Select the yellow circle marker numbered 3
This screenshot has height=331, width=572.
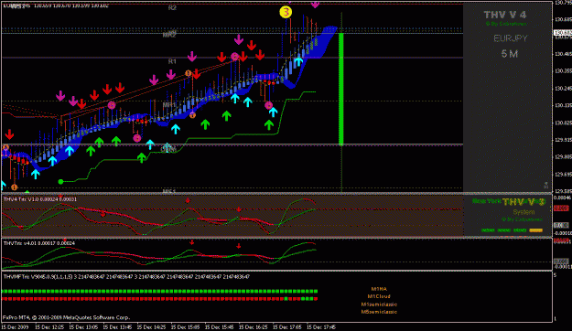pyautogui.click(x=286, y=12)
